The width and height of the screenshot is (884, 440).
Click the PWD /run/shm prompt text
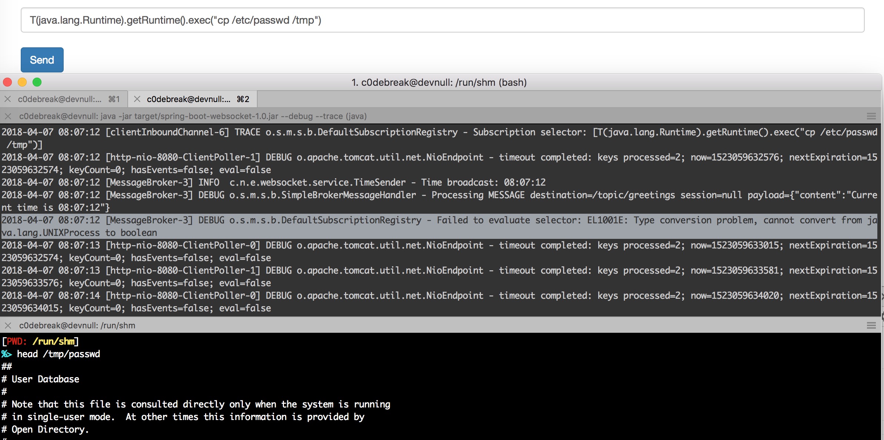pyautogui.click(x=41, y=341)
